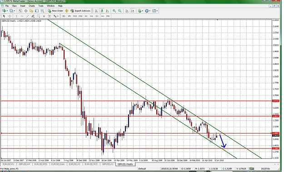Select the Text (A) tool
This screenshot has height=172, width=284.
44,16
